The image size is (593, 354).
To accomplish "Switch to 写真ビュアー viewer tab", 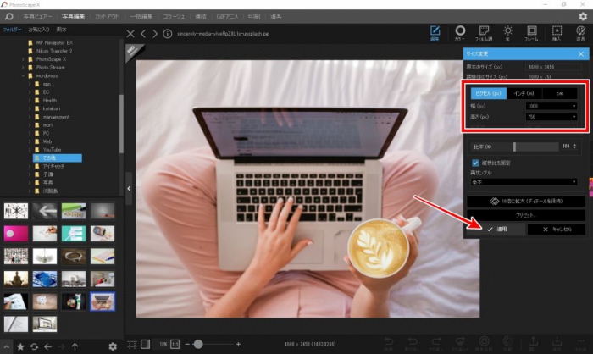I will pos(37,16).
